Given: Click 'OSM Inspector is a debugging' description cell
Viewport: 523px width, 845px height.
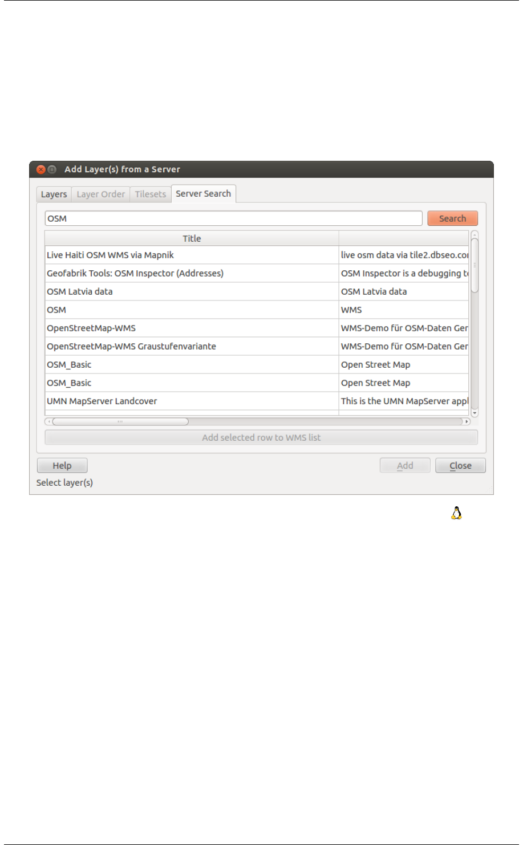Looking at the screenshot, I should [404, 273].
